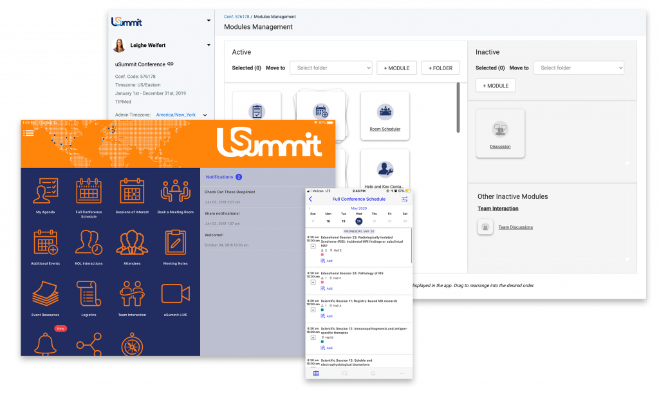Open the Notifications tab on tablet
Image resolution: width=659 pixels, height=394 pixels.
point(223,177)
